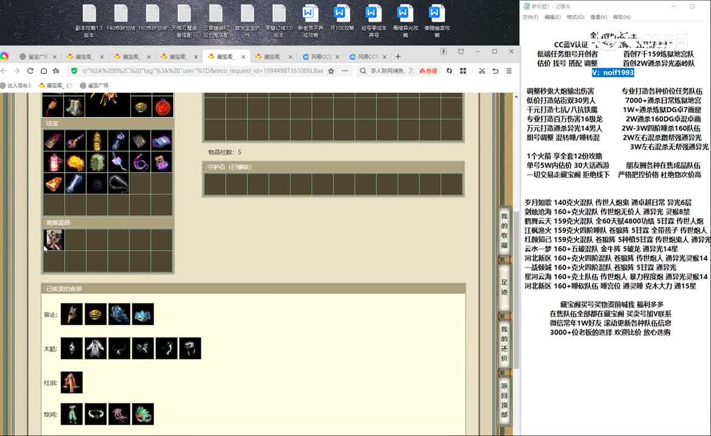Select the pink lantern treasure icon
Viewport: 711px width, 436px height.
[x=54, y=162]
